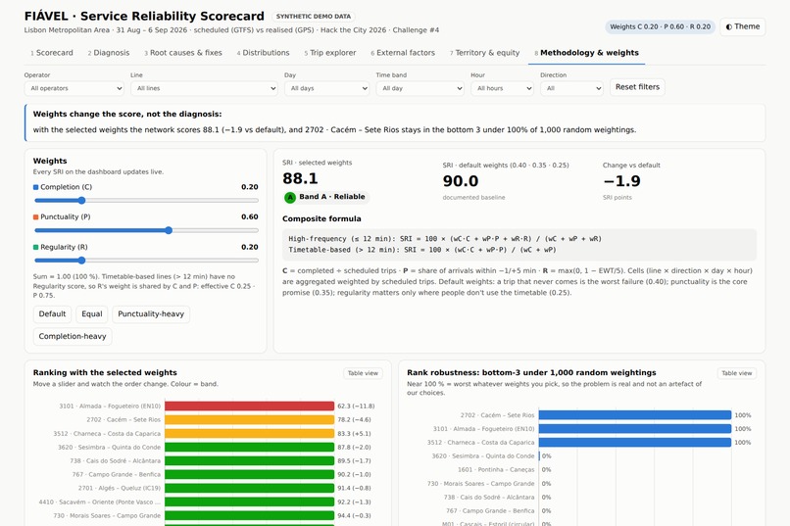Screen dimensions: 790x526
Task: Click the 90.0 default weights SRI value
Action: [461, 181]
